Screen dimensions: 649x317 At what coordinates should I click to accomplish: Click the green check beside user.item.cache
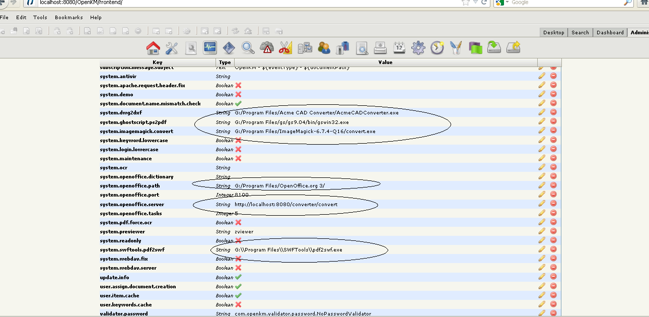pos(238,295)
